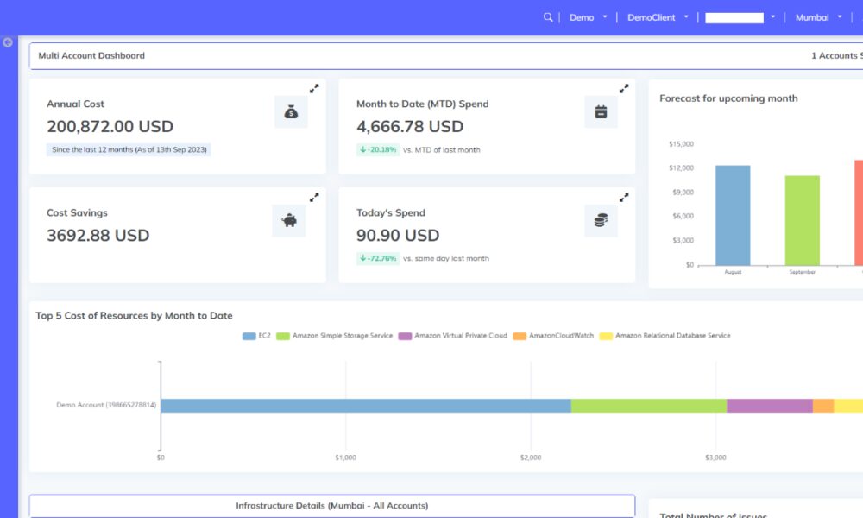Click the search magnifier icon in header
This screenshot has width=863, height=518.
click(548, 17)
